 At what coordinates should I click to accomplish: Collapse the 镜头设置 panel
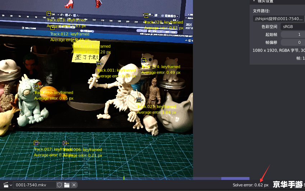(x=254, y=1)
